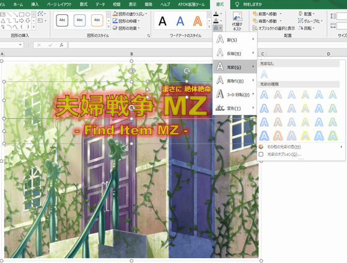Open その他の光彩の色(M) more glow colors

(x=301, y=147)
